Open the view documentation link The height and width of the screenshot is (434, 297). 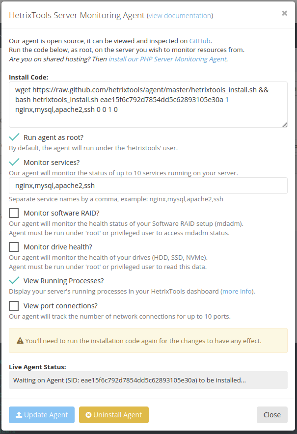(180, 16)
